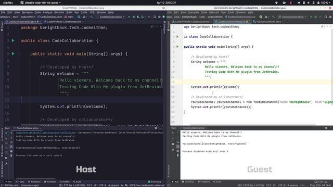Click AWS No credentials selected in status bar
The height and width of the screenshot is (187, 333).
[147, 185]
